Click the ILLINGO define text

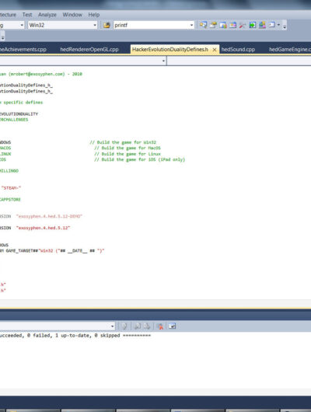click(9, 171)
